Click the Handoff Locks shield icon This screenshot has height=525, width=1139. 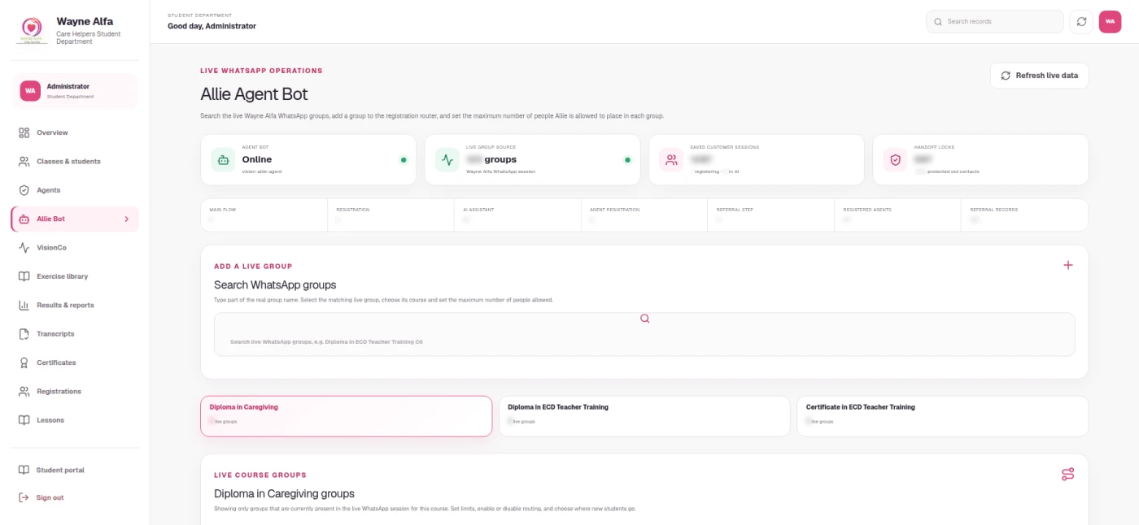(896, 160)
